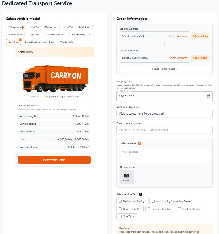This screenshot has height=234, width=219.
Task: Switch to the Medium Van vehicle model
Action: [51, 27]
